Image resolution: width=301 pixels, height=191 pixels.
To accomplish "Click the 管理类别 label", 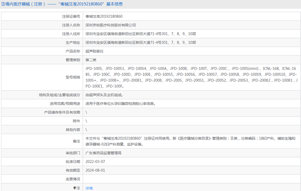I will click(x=73, y=60).
